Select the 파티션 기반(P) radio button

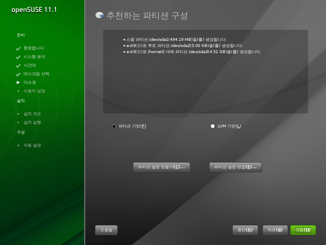click(114, 126)
